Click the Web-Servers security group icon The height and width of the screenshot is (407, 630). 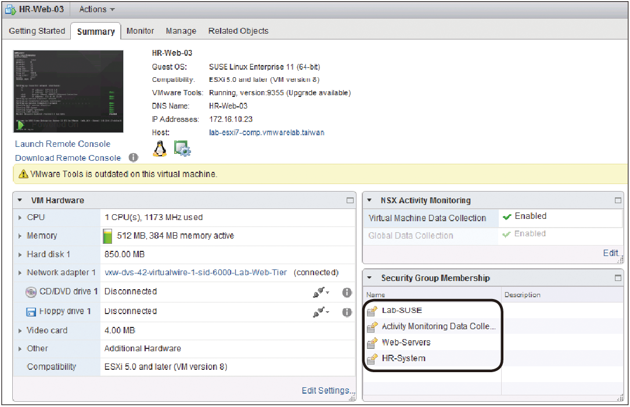(372, 343)
